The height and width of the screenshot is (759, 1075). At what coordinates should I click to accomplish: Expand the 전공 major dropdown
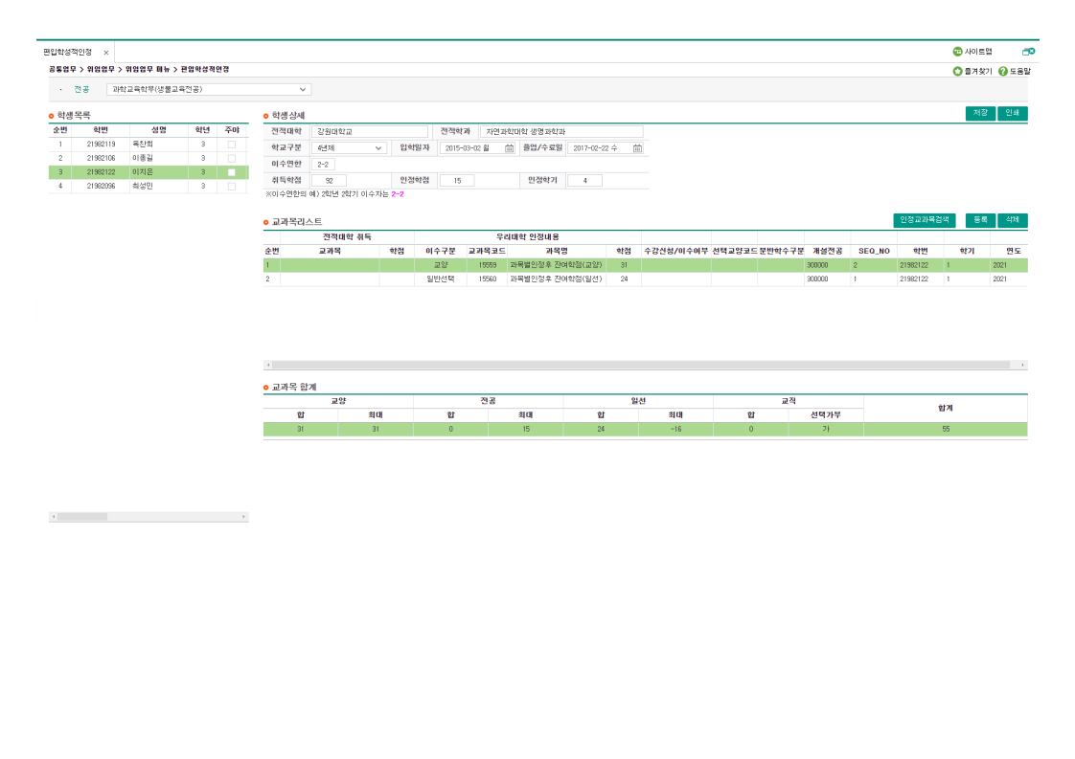304,89
